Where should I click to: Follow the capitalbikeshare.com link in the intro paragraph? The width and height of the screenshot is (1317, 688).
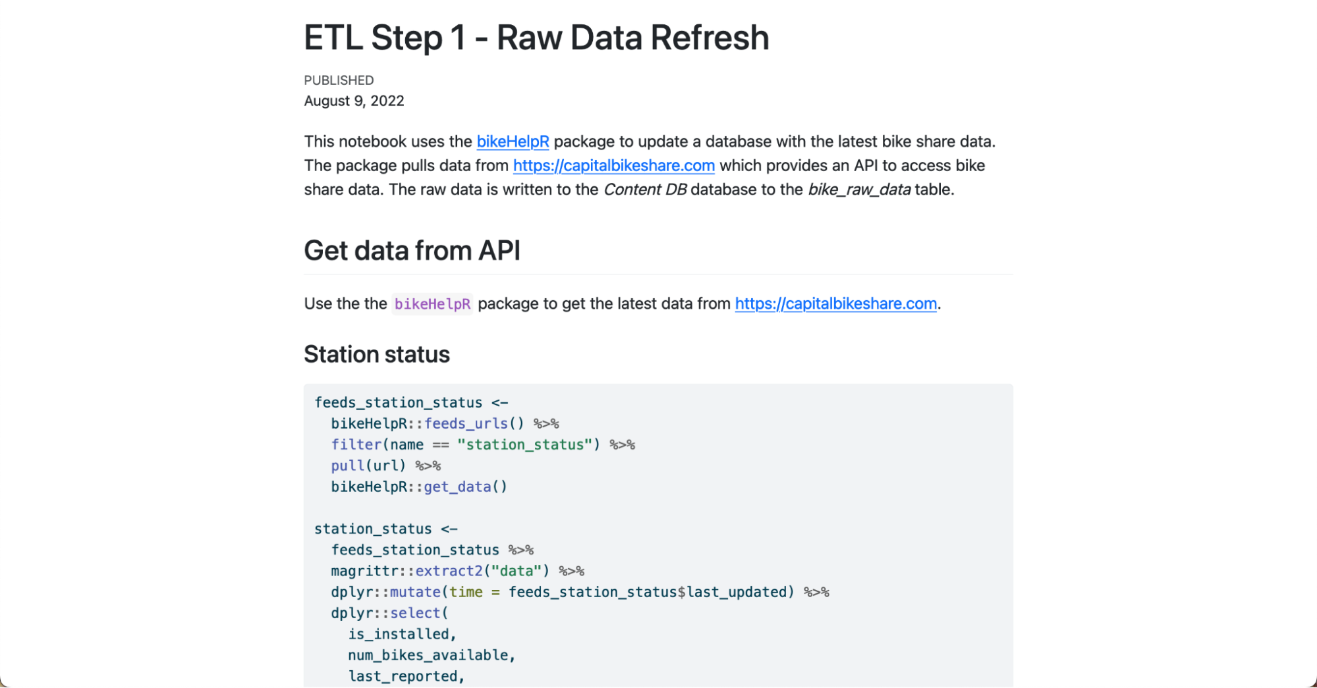[613, 165]
